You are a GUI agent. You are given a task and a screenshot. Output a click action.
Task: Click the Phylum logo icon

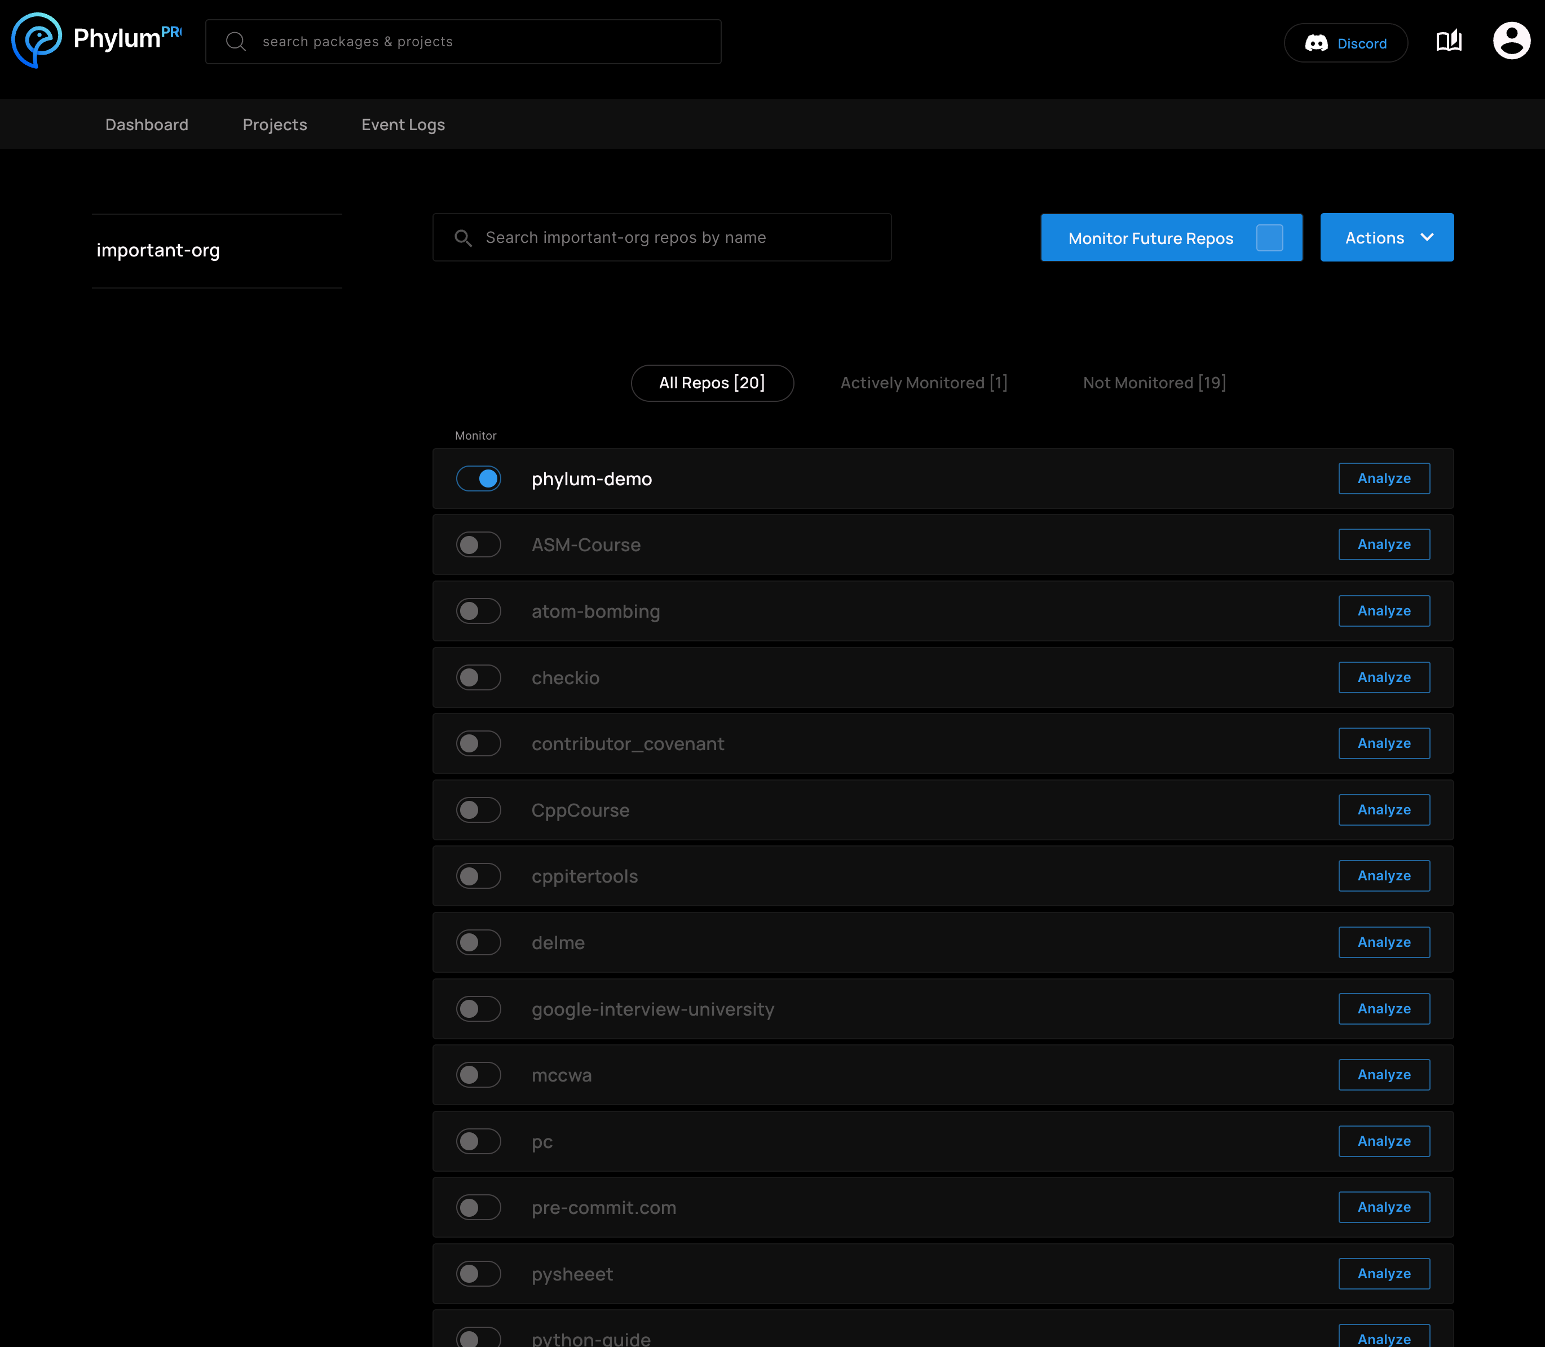[x=36, y=41]
